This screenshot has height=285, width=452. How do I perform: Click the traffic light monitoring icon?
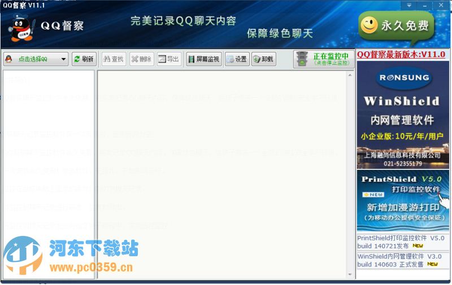click(x=302, y=59)
